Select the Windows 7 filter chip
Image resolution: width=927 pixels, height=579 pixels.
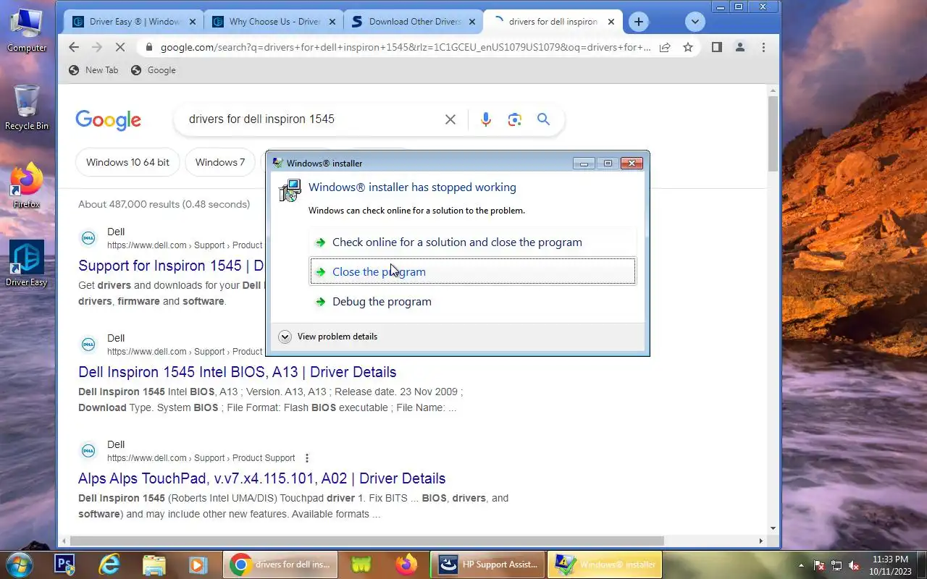point(220,162)
